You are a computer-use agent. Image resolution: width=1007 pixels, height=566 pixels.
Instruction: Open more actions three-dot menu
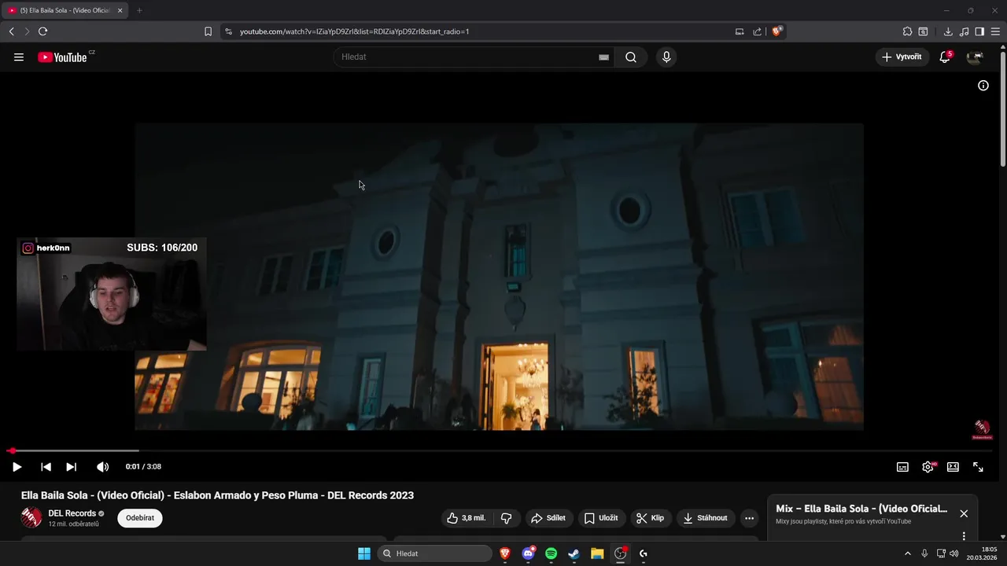[x=749, y=518]
